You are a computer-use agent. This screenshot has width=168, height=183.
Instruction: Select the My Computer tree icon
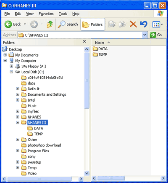[x=11, y=61]
